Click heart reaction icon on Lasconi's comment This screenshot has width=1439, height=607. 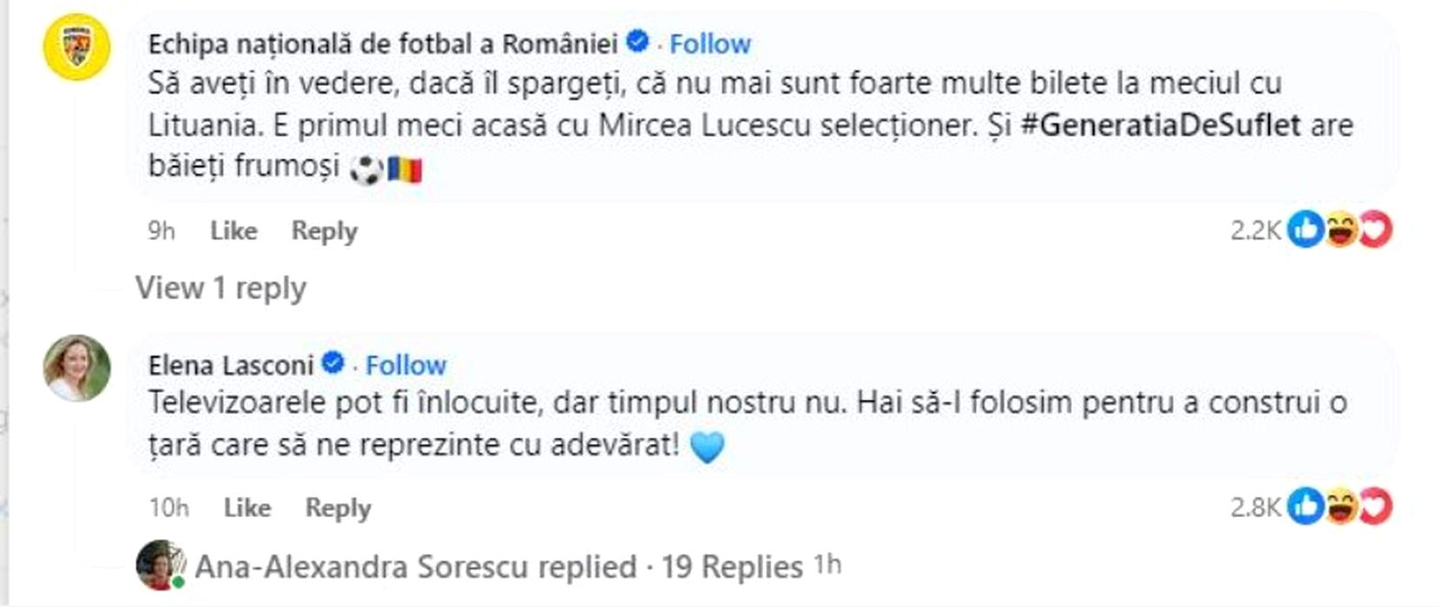pyautogui.click(x=1375, y=507)
